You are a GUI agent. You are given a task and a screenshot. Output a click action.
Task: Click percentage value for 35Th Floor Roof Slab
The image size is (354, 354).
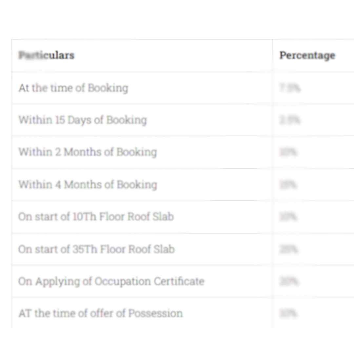pyautogui.click(x=289, y=249)
